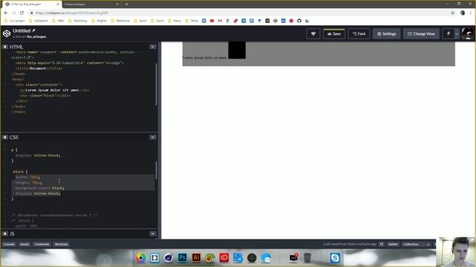Image resolution: width=476 pixels, height=267 pixels.
Task: Open the Trash in the dock
Action: pyautogui.click(x=307, y=257)
